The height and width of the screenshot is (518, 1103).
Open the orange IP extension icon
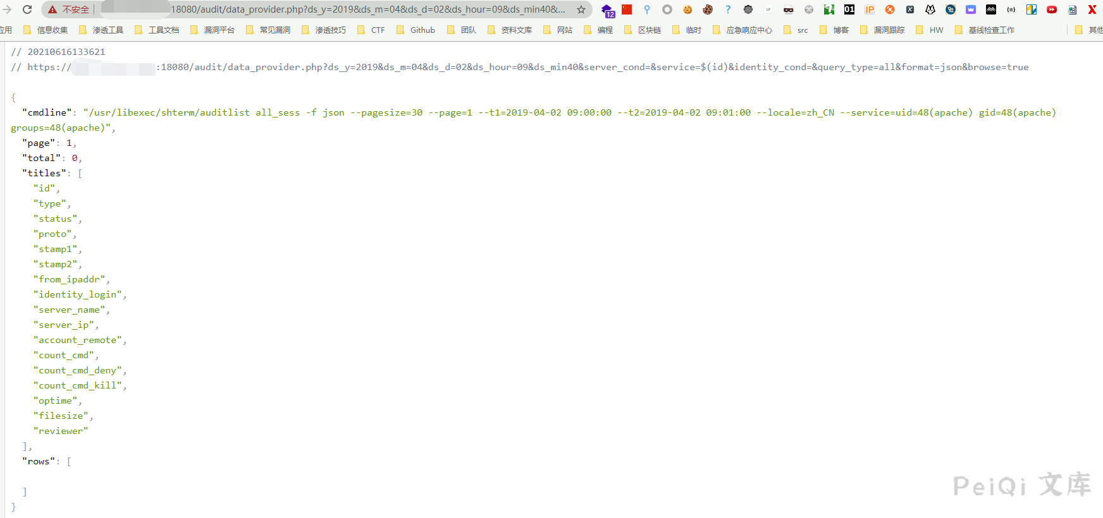tap(870, 9)
